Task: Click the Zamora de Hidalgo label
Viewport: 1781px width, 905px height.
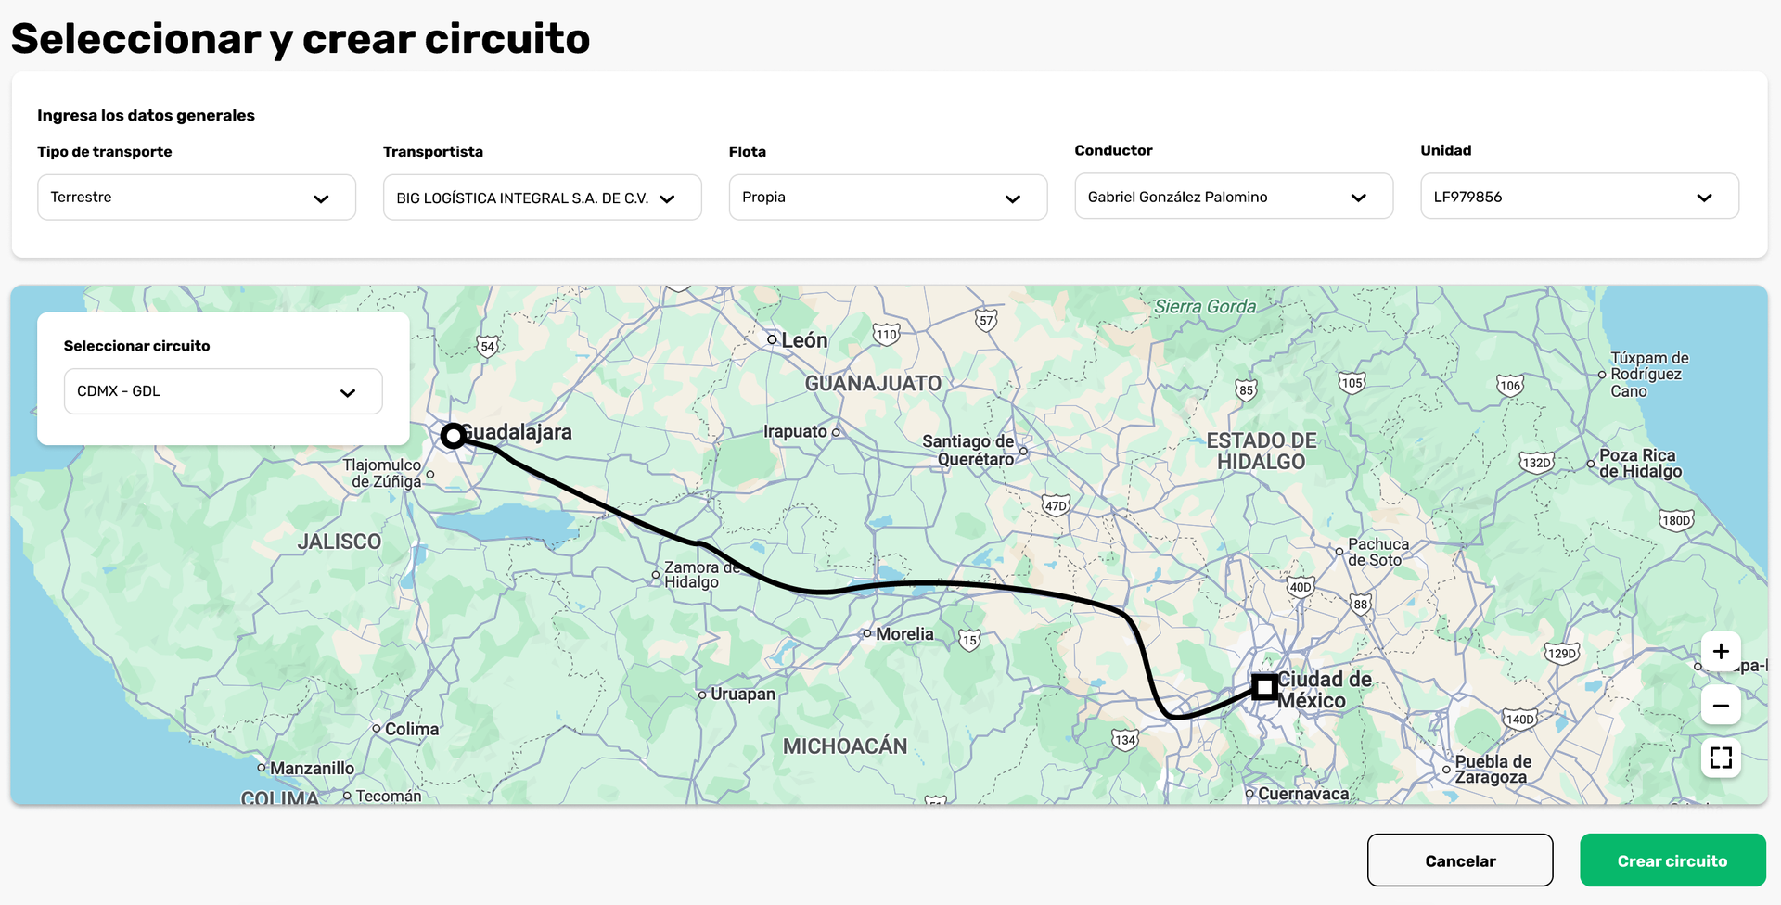Action: [701, 575]
